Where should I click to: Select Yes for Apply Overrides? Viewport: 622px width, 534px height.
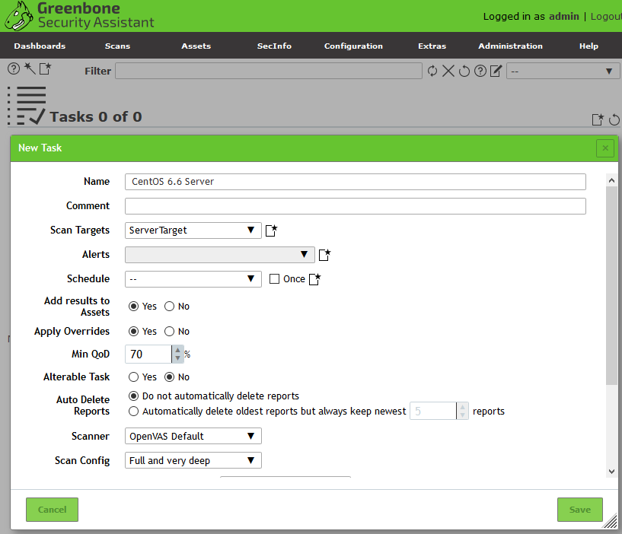(x=134, y=332)
